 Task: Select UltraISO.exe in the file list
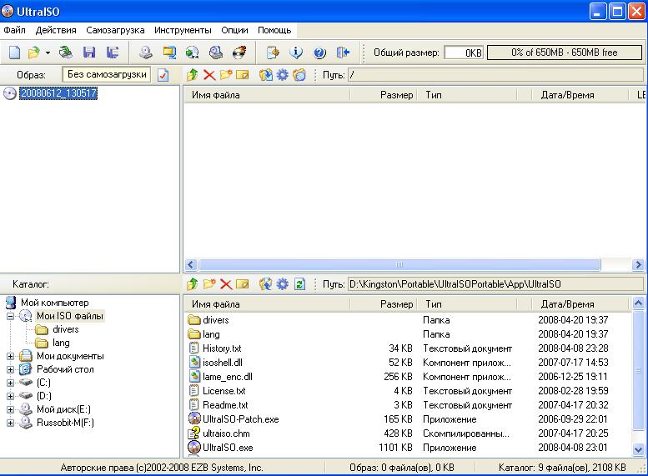(x=228, y=448)
